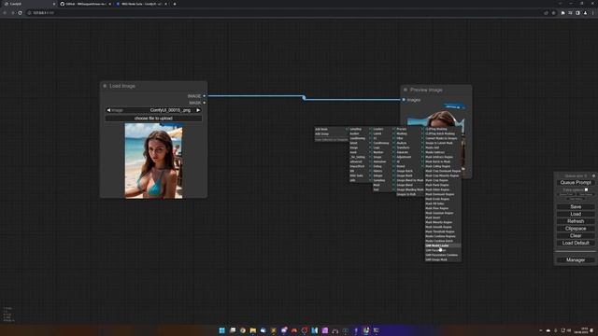
Task: Open File Explorer from the taskbar
Action: (253, 330)
